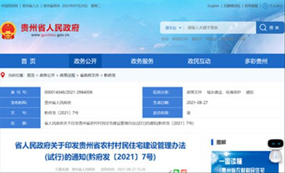Click the personal center user icon
The image size is (285, 173).
265,6
